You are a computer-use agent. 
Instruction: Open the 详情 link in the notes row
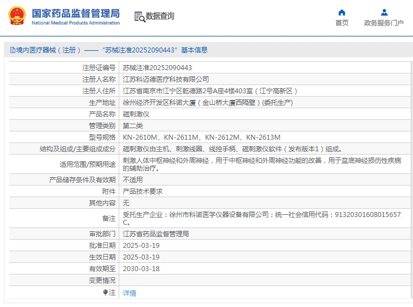point(129,293)
